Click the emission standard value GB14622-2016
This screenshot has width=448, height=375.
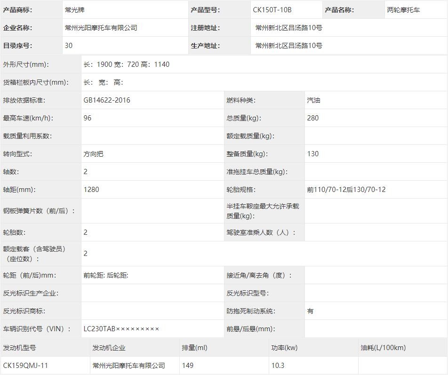coord(107,100)
